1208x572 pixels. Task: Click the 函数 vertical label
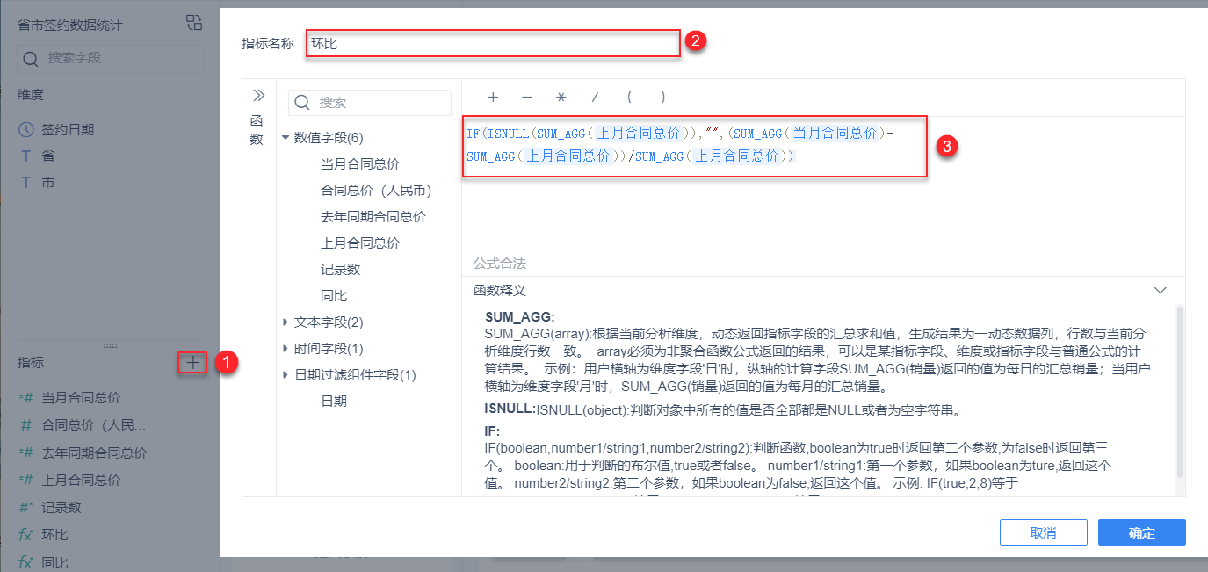(x=257, y=130)
